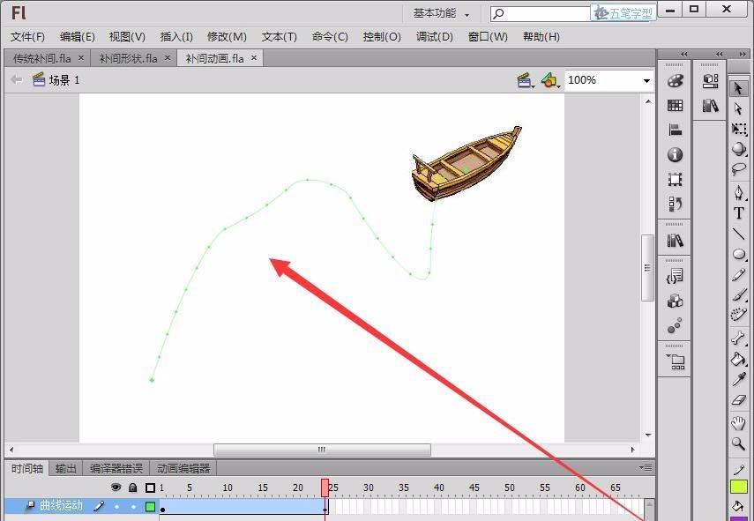The height and width of the screenshot is (521, 754).
Task: Toggle lock all layers padlock icon
Action: [133, 488]
